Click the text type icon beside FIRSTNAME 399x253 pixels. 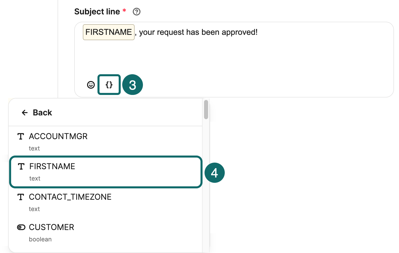coord(21,166)
